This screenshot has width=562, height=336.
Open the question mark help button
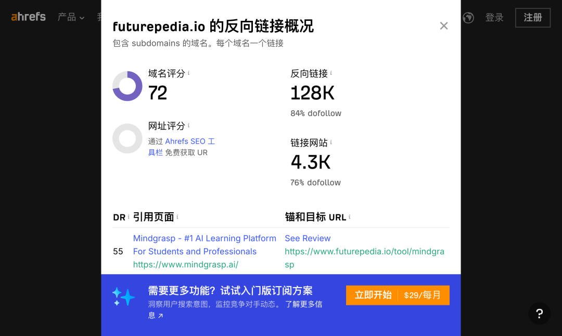[539, 314]
